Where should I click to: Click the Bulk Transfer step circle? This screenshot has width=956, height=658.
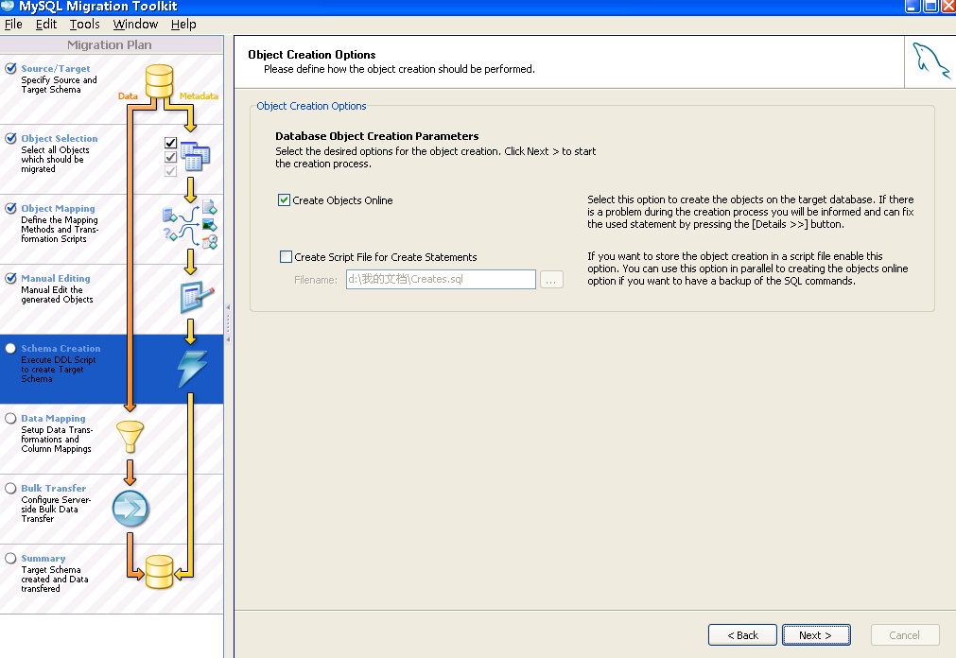10,488
